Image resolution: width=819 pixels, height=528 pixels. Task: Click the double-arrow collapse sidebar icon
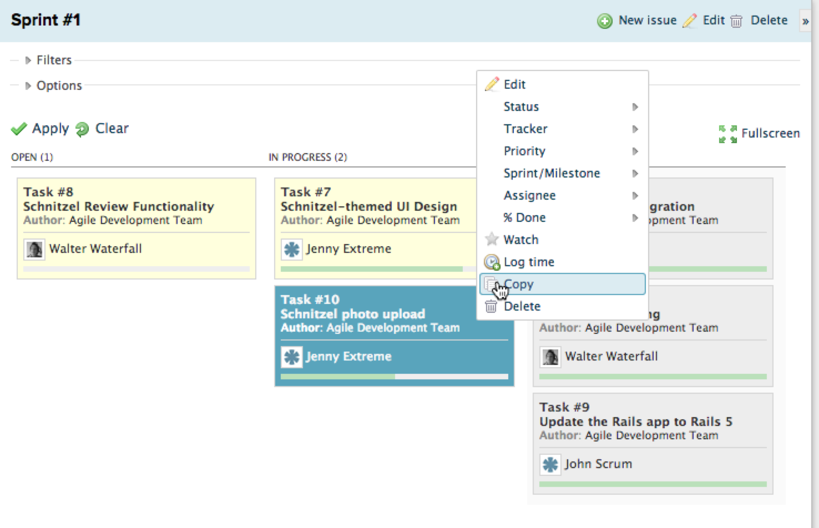(805, 21)
